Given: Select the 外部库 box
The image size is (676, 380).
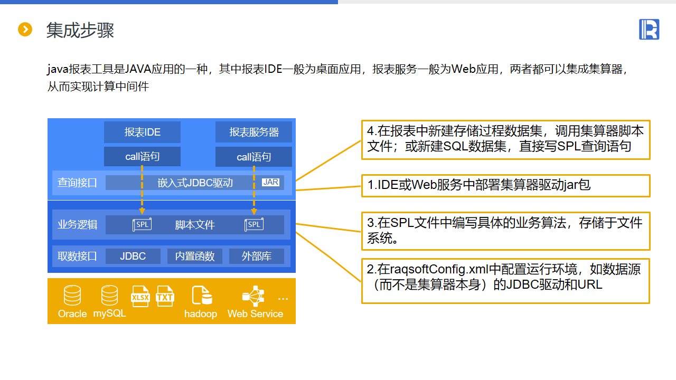Looking at the screenshot, I should (x=257, y=256).
